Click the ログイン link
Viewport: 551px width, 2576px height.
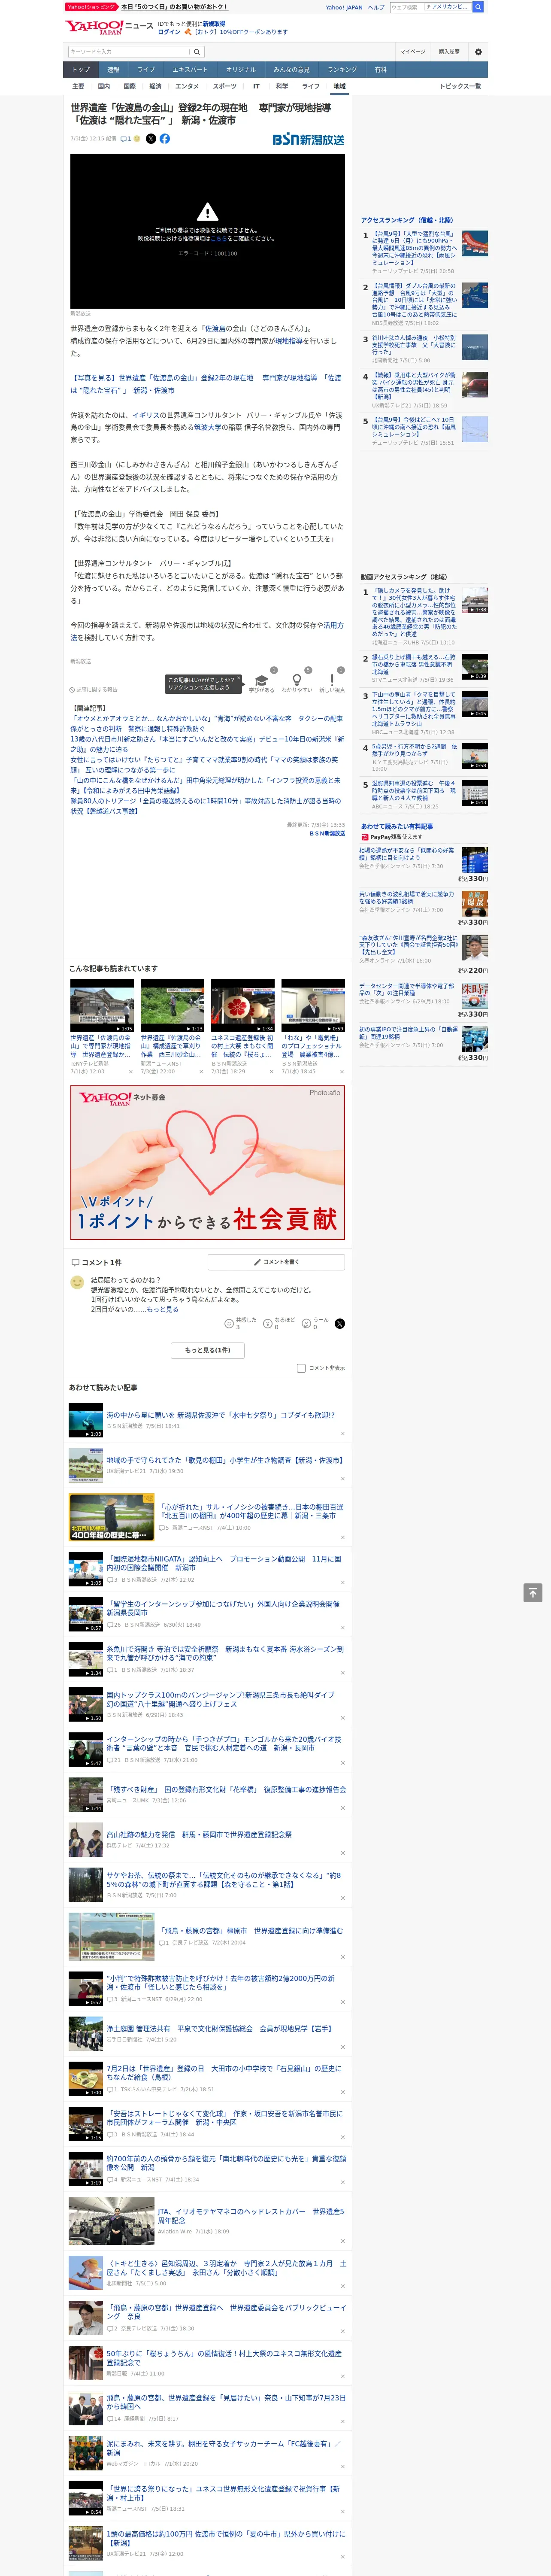point(169,32)
